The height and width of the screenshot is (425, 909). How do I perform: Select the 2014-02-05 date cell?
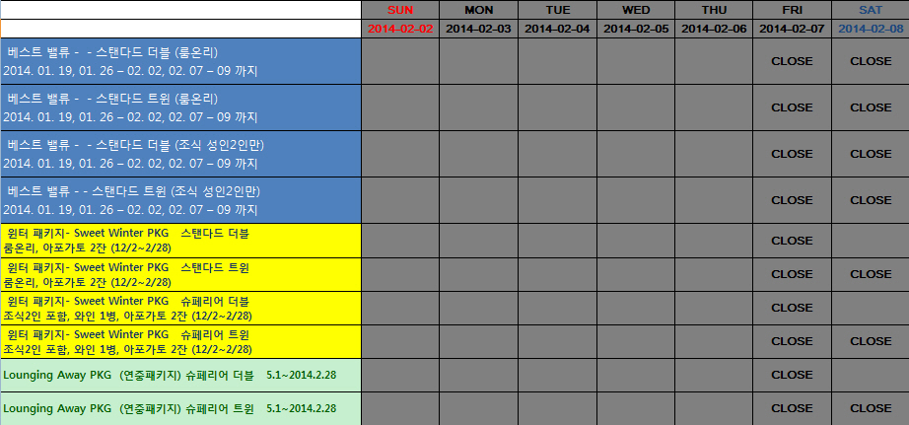pyautogui.click(x=636, y=29)
